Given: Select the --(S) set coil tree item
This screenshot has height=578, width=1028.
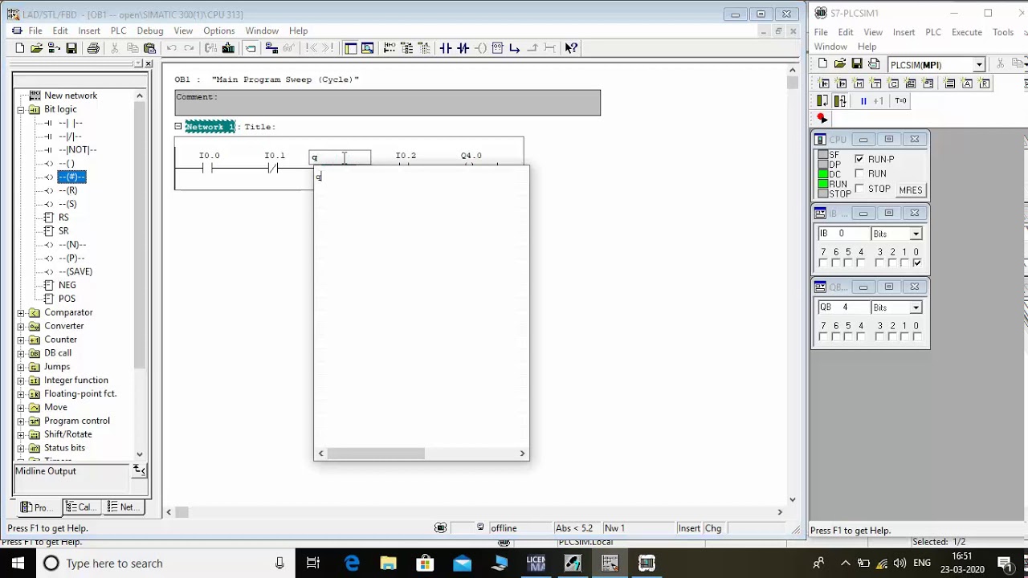Looking at the screenshot, I should click(x=67, y=204).
